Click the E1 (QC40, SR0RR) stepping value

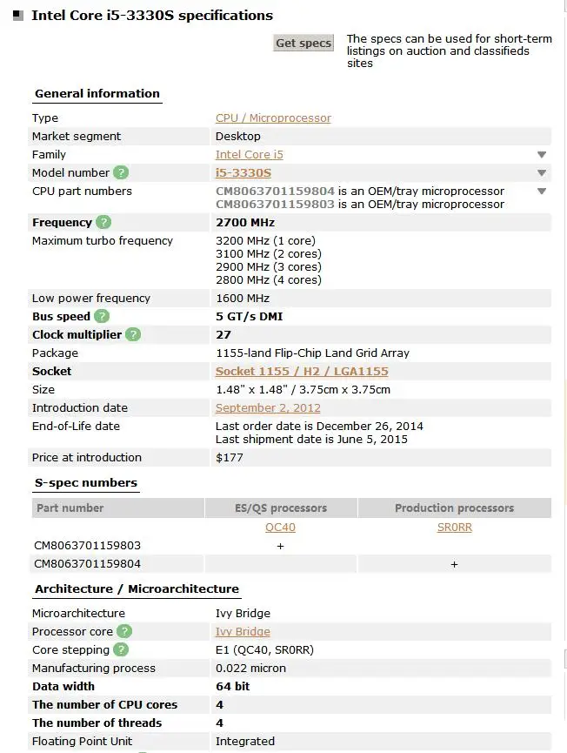pos(264,649)
